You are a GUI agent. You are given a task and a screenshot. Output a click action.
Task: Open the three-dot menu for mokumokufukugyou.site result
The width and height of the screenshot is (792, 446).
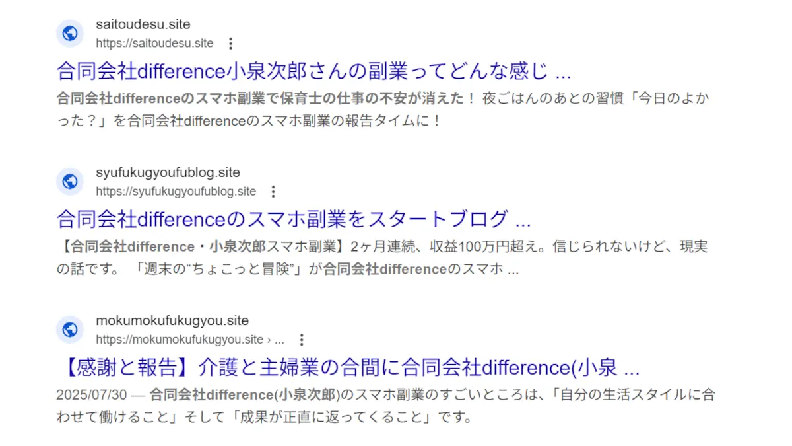click(x=302, y=340)
